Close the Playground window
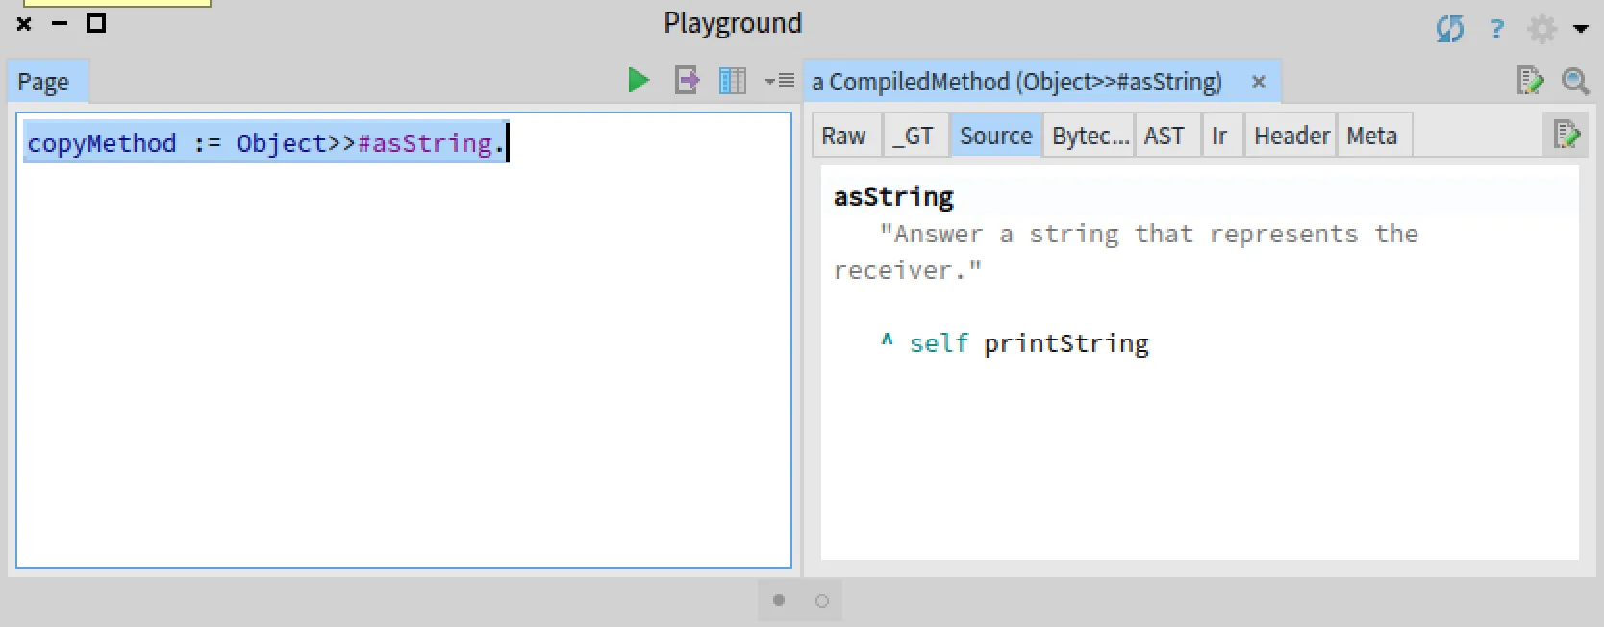This screenshot has width=1604, height=627. pyautogui.click(x=24, y=24)
